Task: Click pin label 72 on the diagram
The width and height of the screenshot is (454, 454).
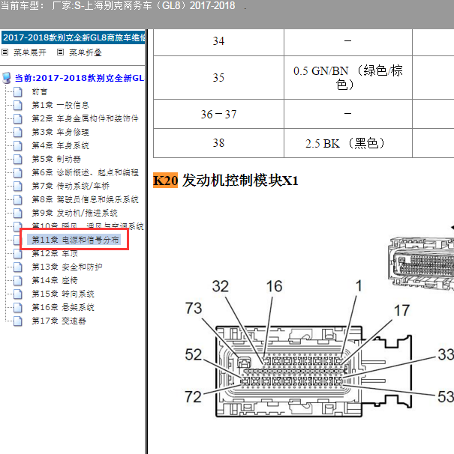Action: click(x=193, y=396)
